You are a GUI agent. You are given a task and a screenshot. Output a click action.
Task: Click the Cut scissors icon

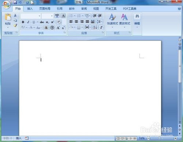(15, 15)
